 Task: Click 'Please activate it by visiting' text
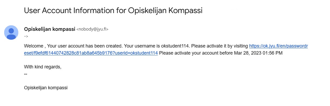coord(220,46)
